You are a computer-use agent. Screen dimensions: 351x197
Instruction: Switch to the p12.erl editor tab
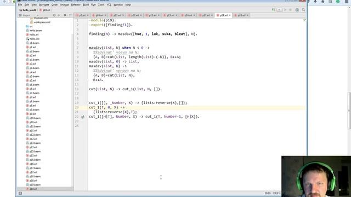pos(135,15)
